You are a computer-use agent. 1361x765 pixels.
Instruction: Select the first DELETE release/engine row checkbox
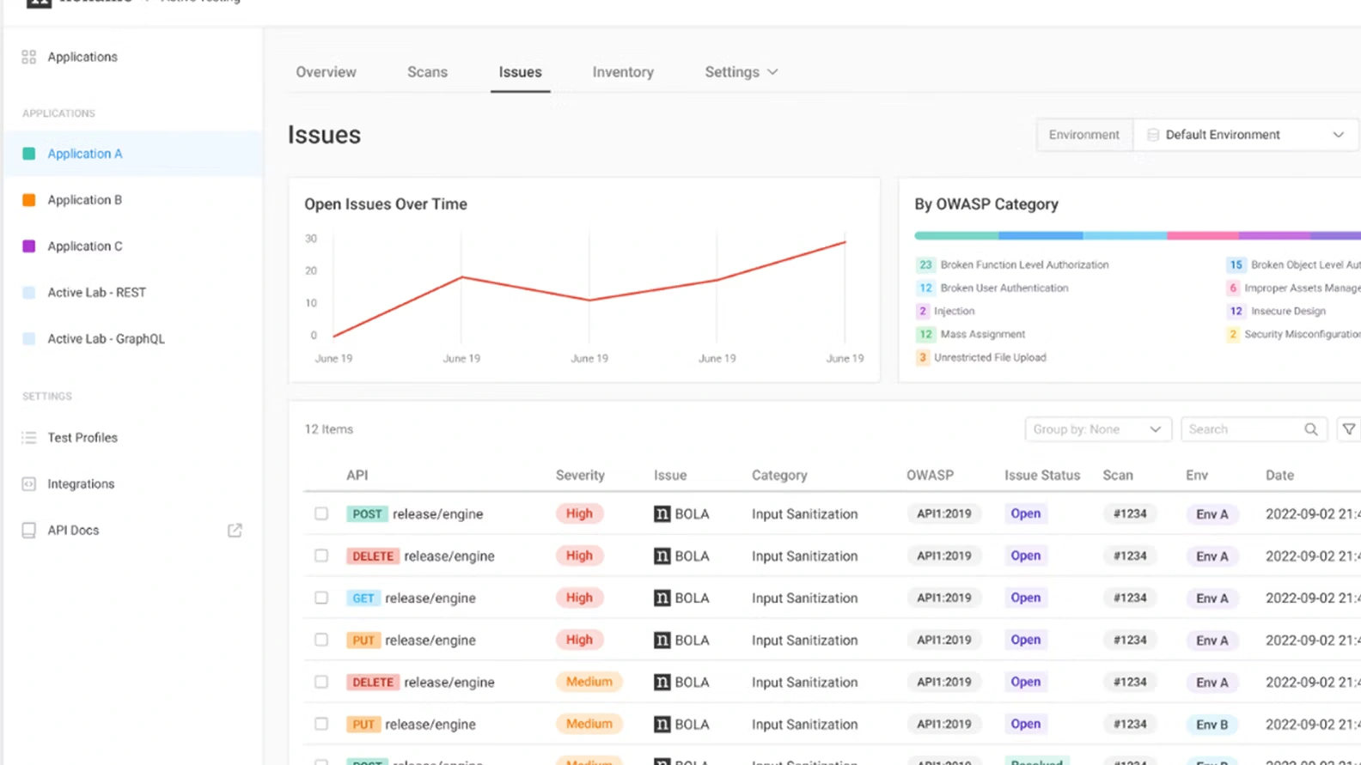[x=321, y=556]
